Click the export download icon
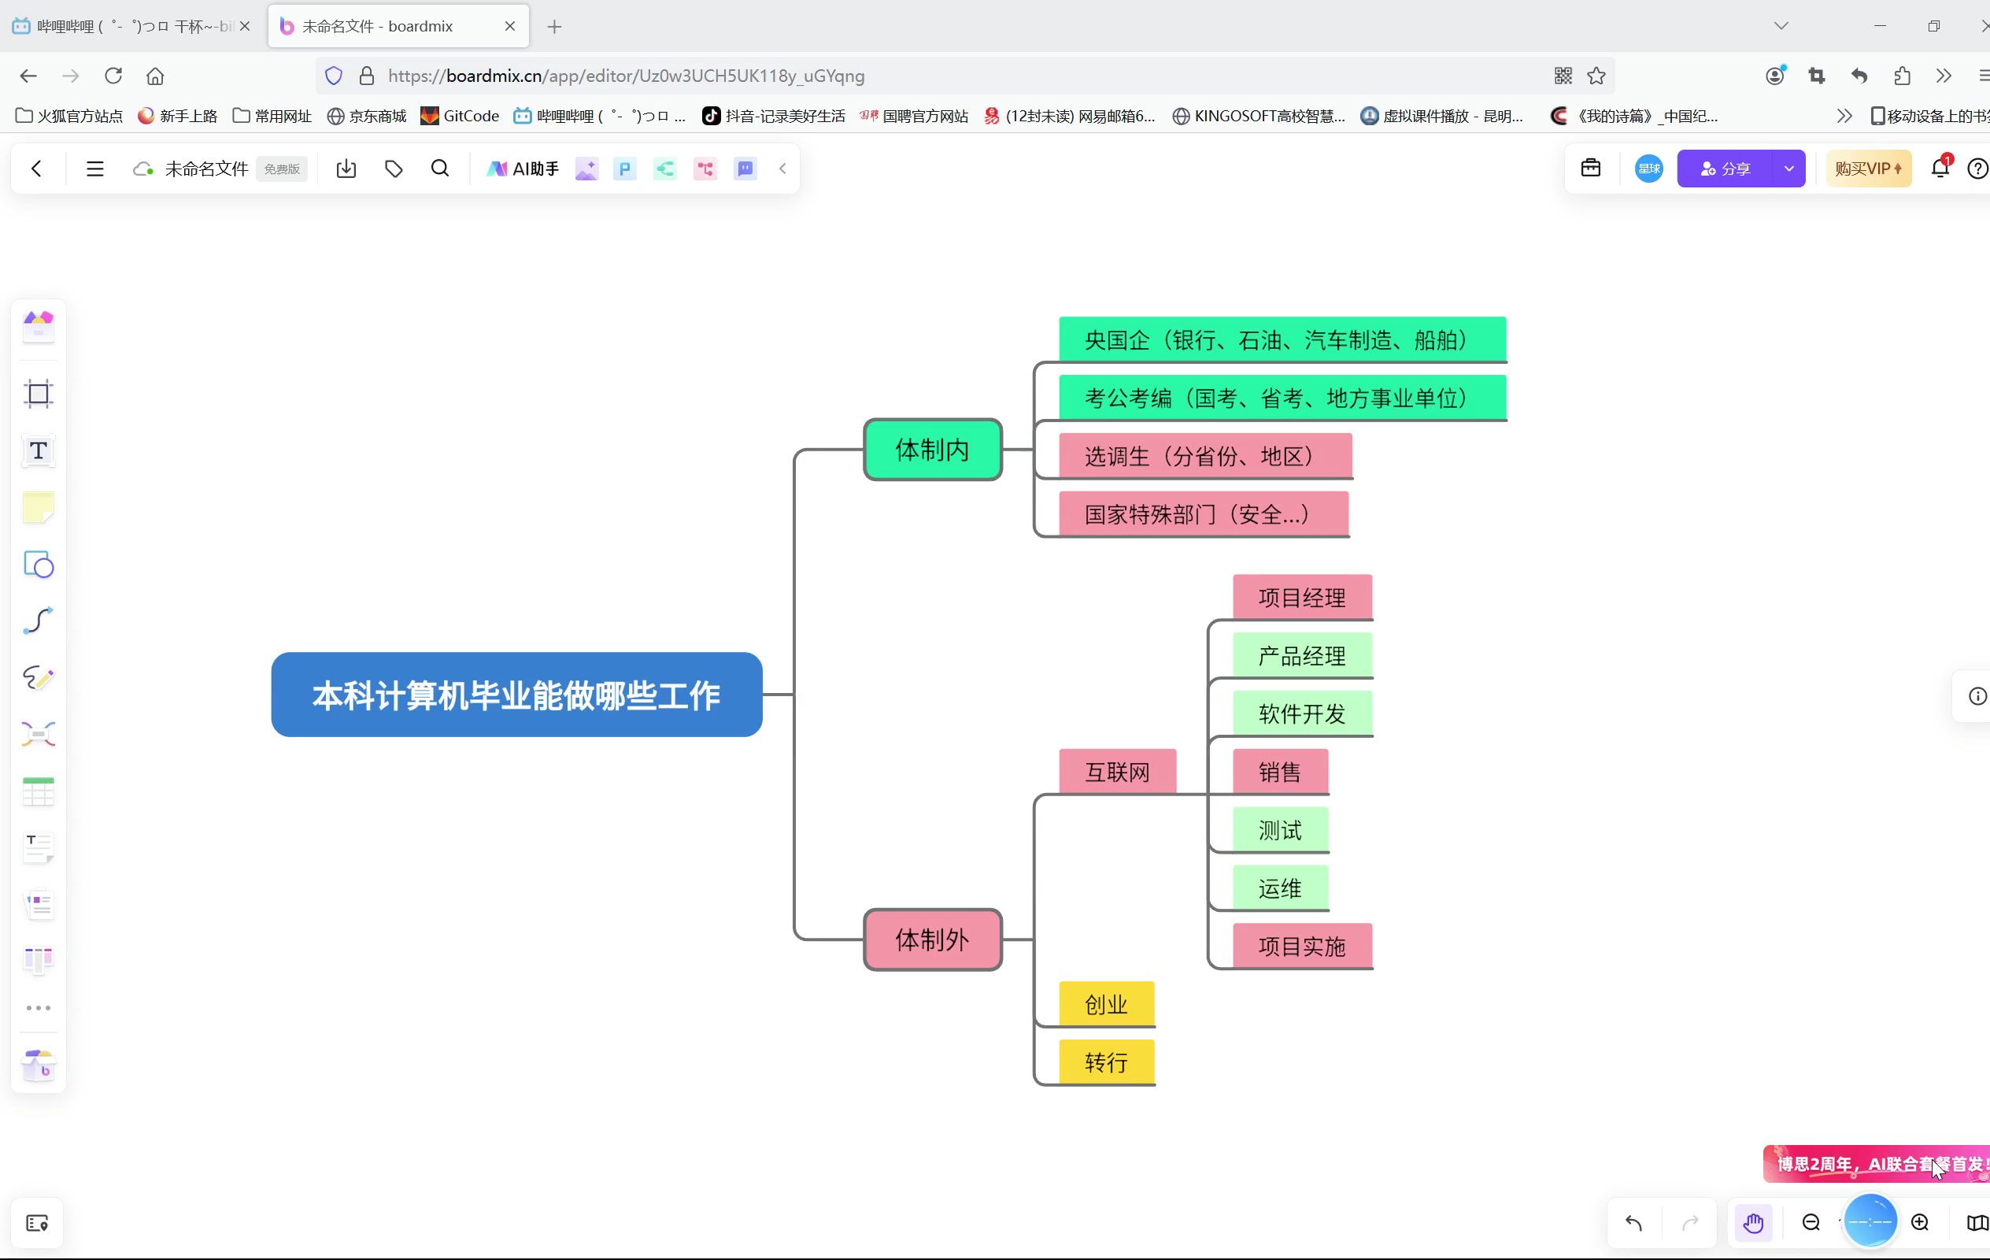The height and width of the screenshot is (1260, 1990). point(346,169)
